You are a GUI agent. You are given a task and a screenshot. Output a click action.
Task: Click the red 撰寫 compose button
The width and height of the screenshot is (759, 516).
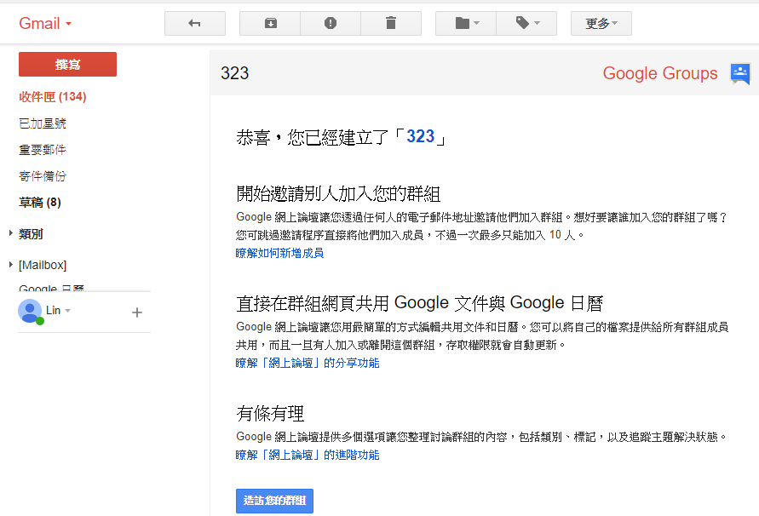click(x=68, y=65)
